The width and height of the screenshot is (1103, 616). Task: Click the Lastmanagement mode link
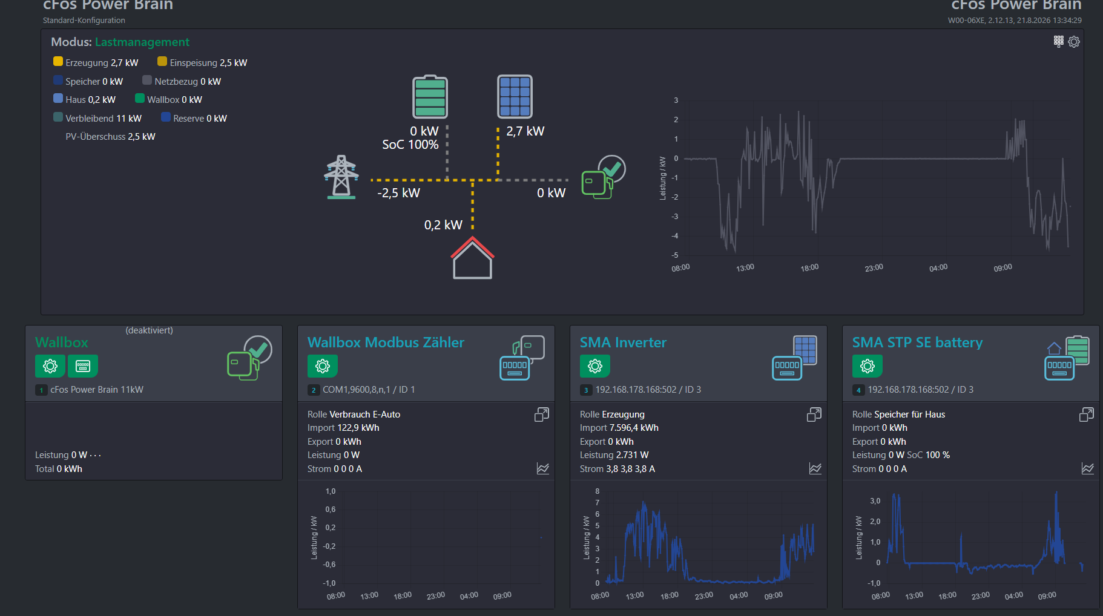(142, 42)
